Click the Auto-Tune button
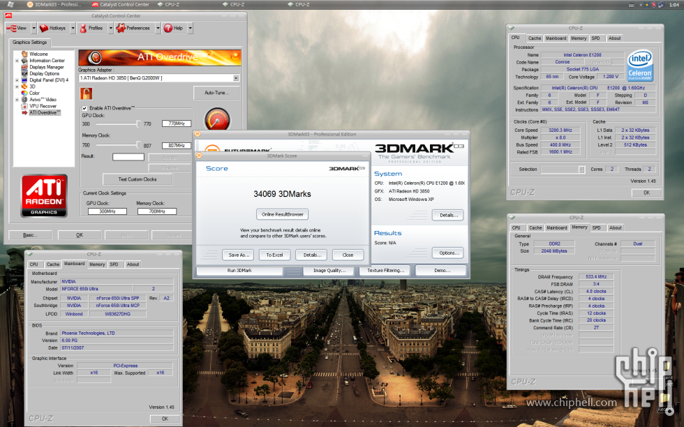Image resolution: width=684 pixels, height=427 pixels. click(x=216, y=93)
